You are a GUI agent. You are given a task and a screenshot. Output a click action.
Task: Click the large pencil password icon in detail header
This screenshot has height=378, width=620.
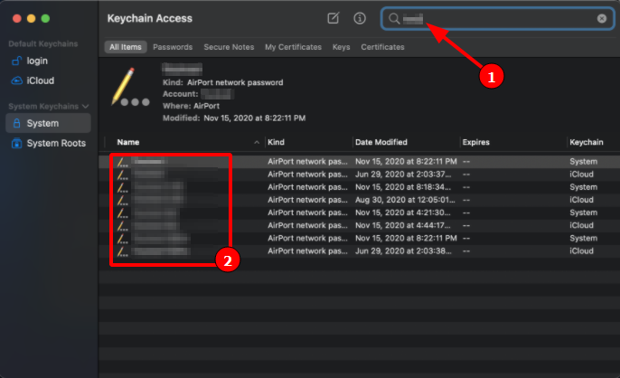[130, 87]
